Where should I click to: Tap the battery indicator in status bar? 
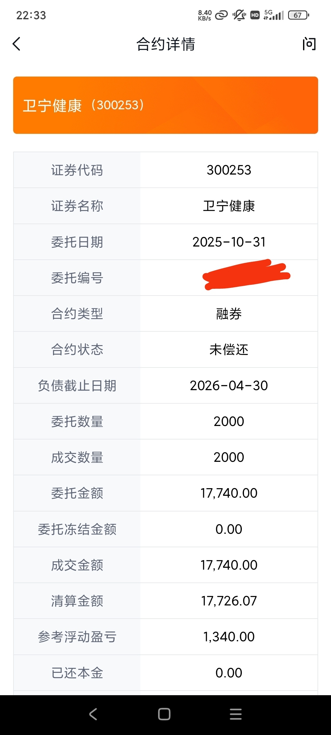(298, 15)
